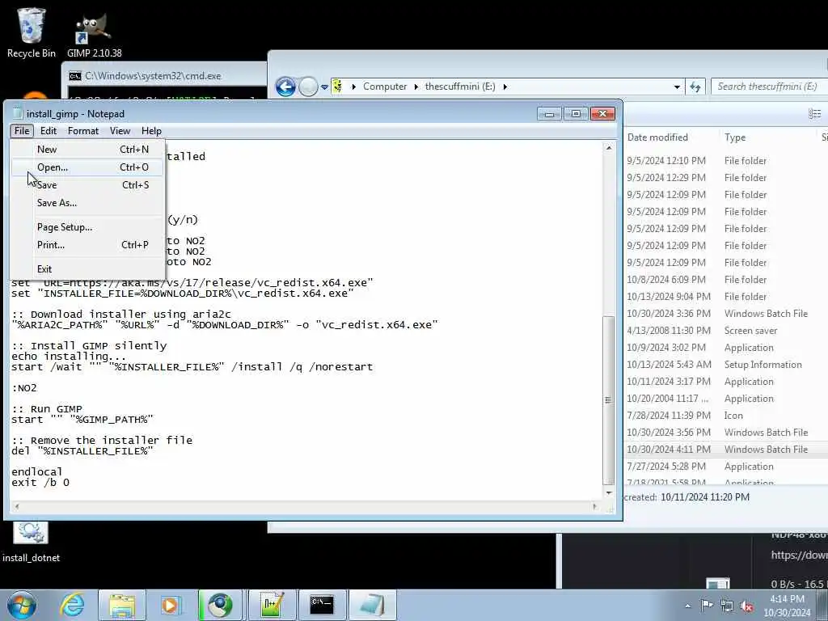Click the cmd.exe window title bar
Image resolution: width=828 pixels, height=621 pixels.
[165, 76]
